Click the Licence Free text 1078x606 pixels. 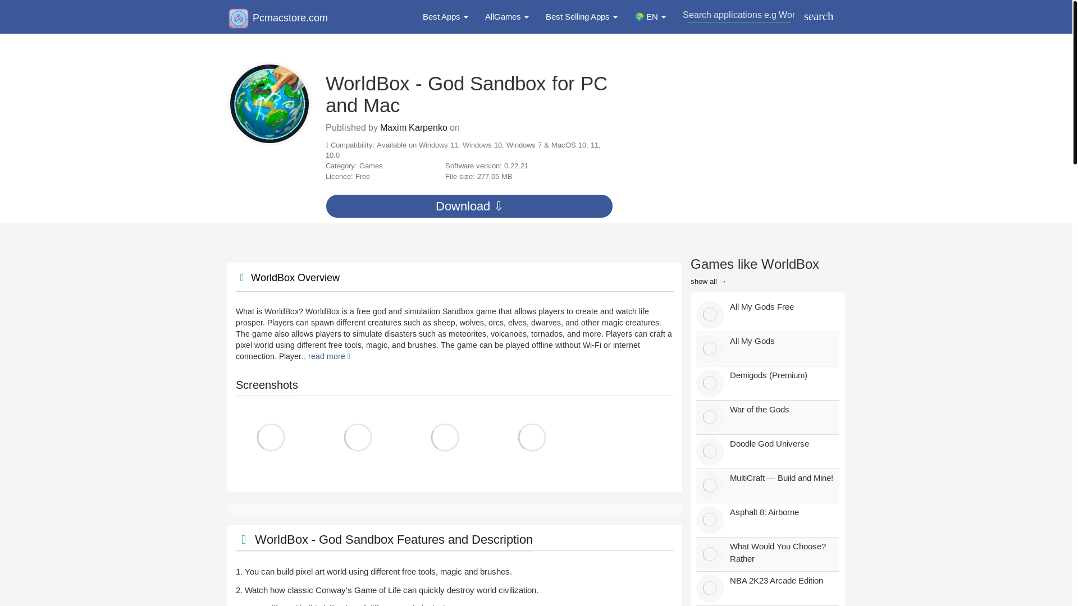pyautogui.click(x=348, y=177)
